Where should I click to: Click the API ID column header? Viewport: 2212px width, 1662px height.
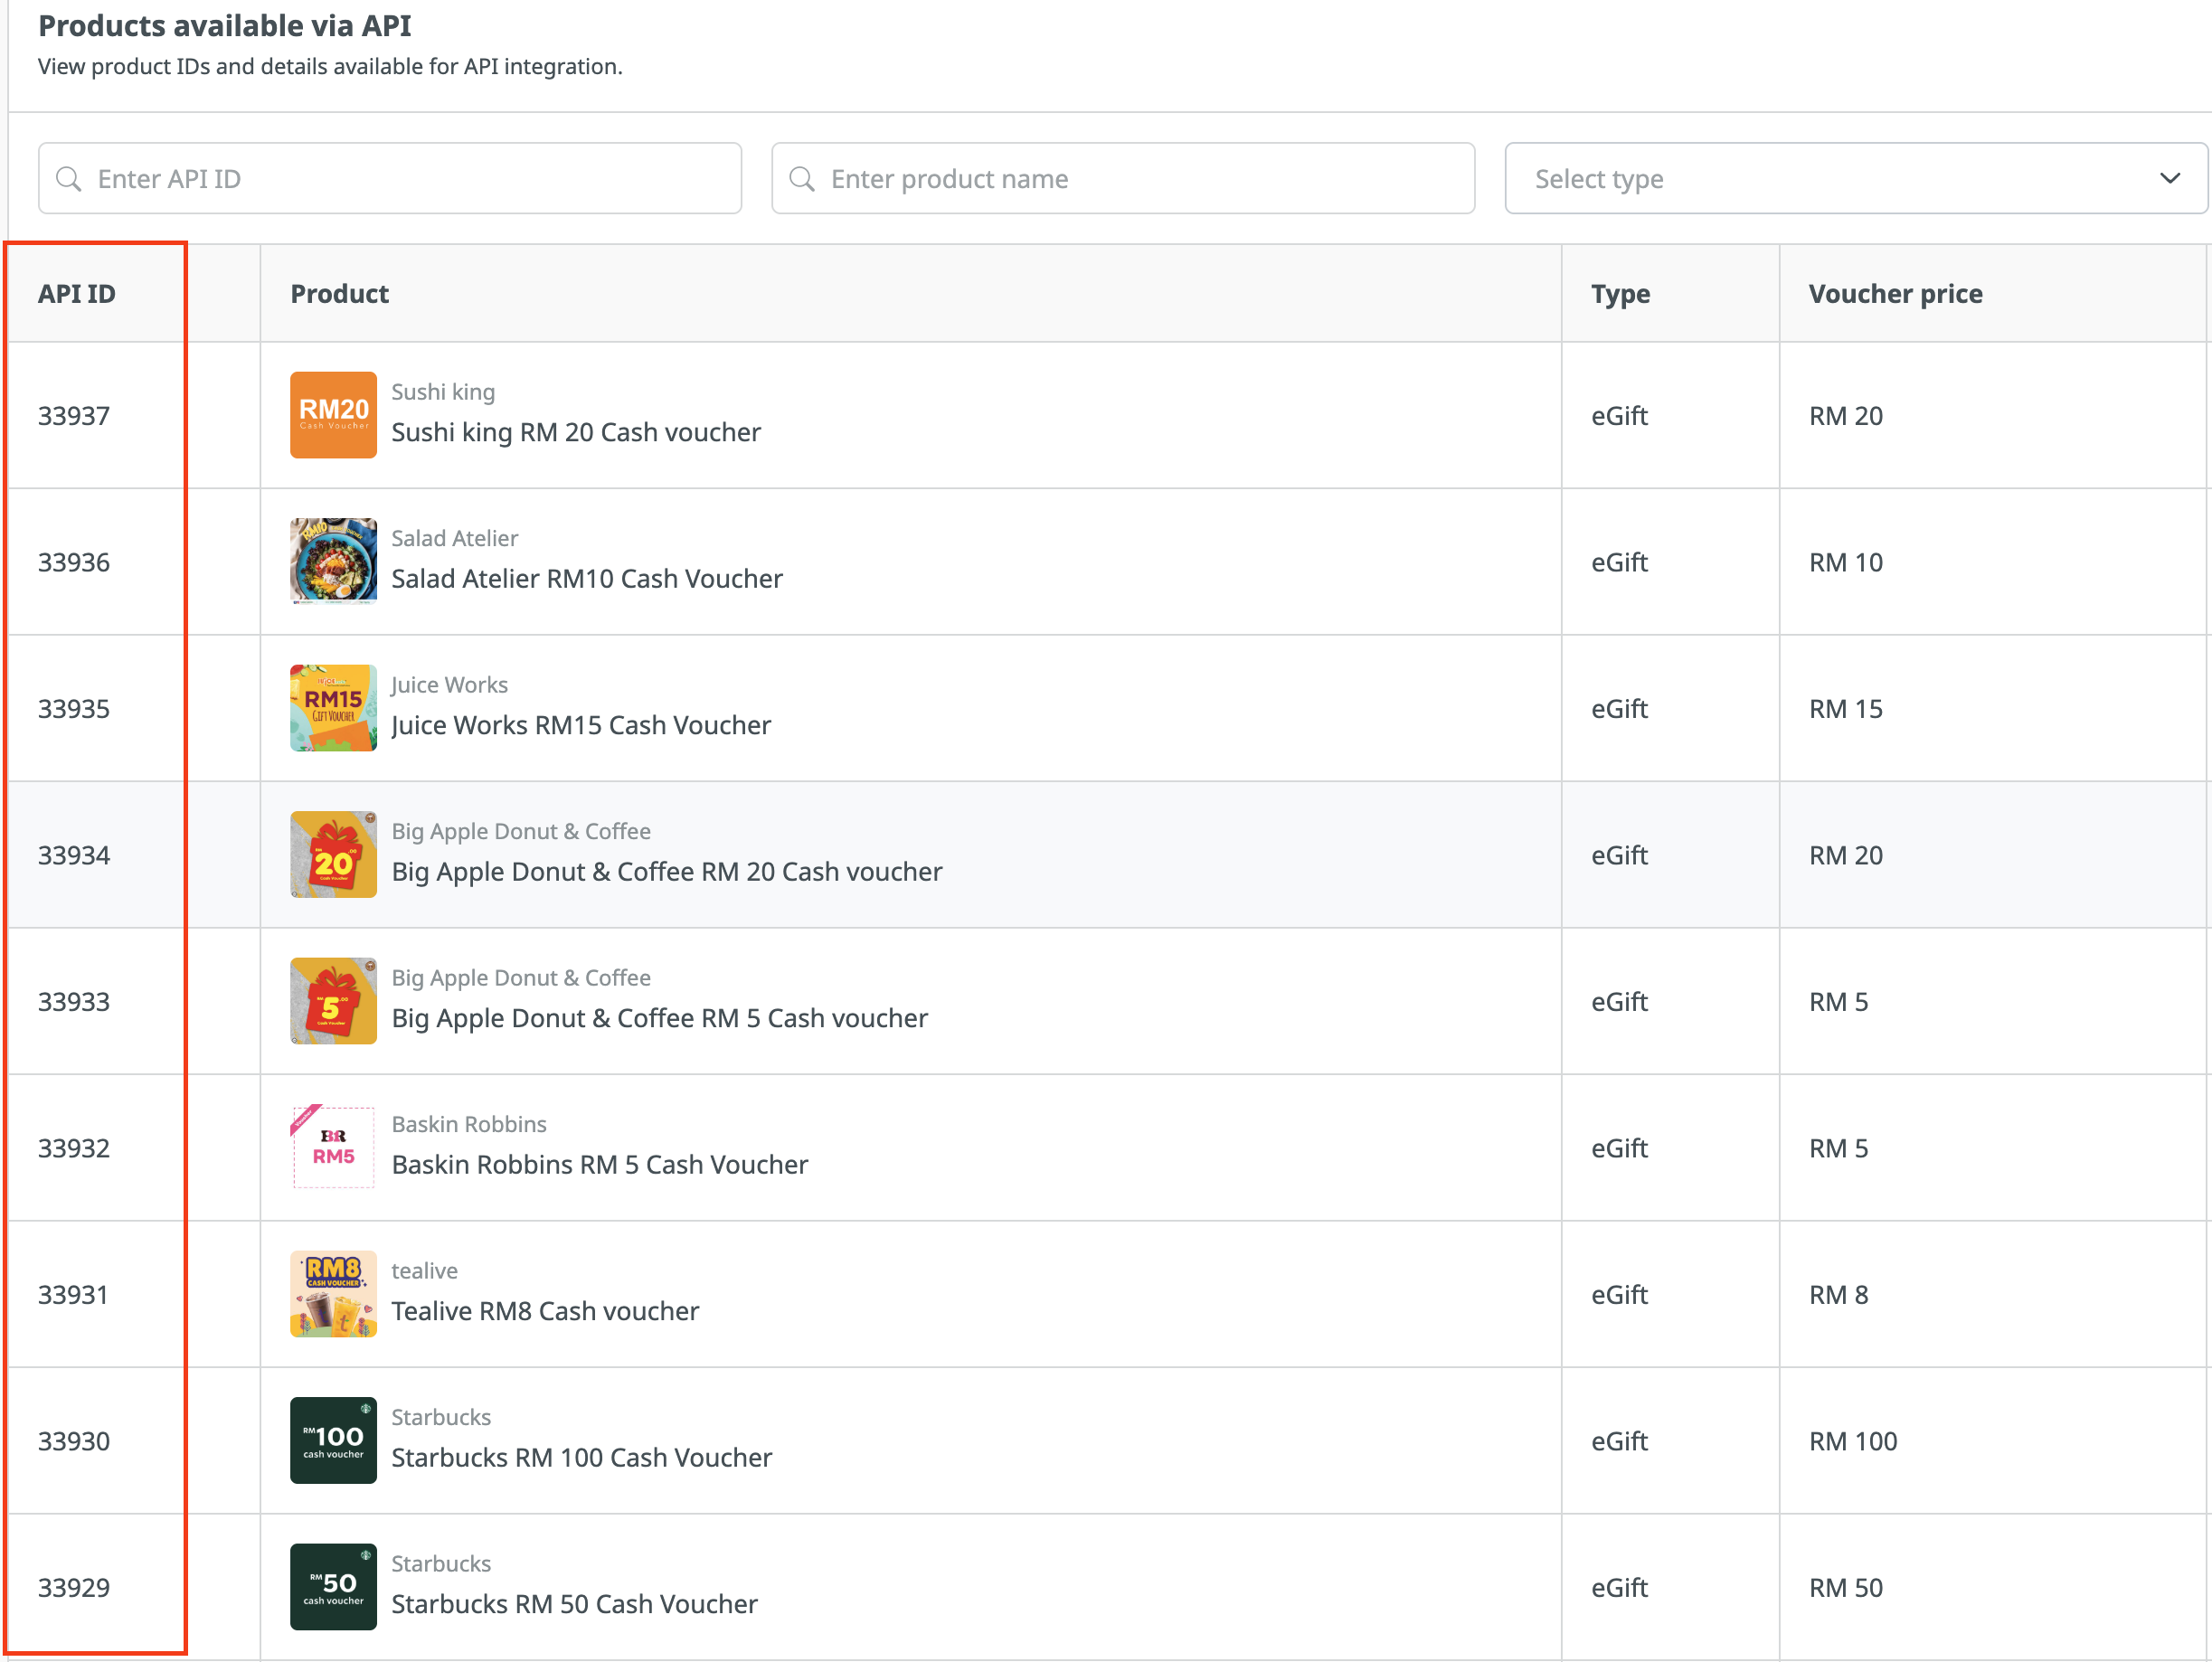[x=77, y=294]
